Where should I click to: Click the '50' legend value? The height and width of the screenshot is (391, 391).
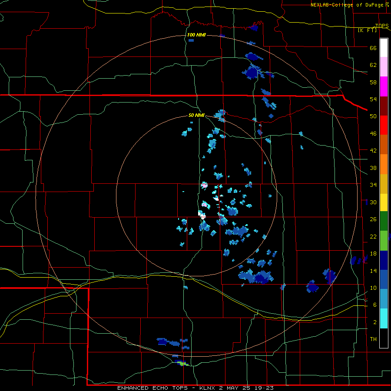coord(373,116)
